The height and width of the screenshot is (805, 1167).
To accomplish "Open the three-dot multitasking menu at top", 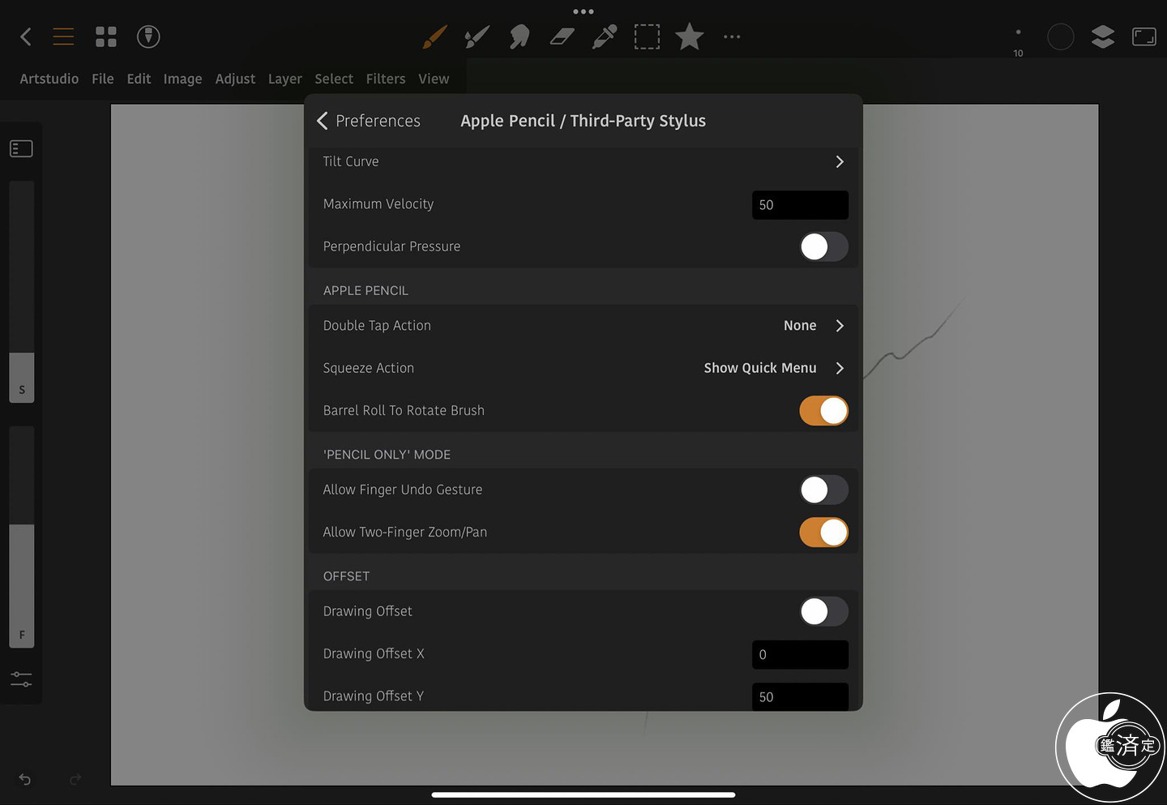I will pos(583,11).
